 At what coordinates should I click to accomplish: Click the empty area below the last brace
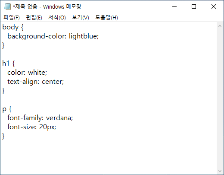[108, 157]
